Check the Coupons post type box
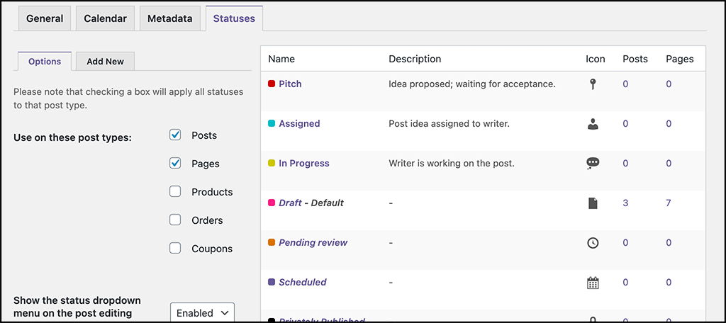The height and width of the screenshot is (323, 726). pos(175,249)
